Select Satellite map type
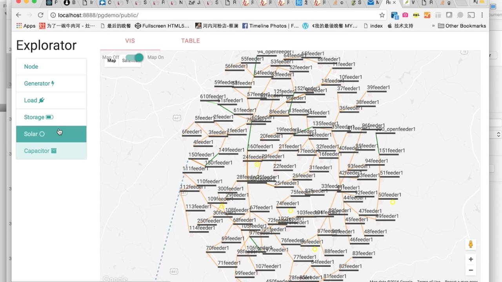502x282 pixels. [130, 61]
